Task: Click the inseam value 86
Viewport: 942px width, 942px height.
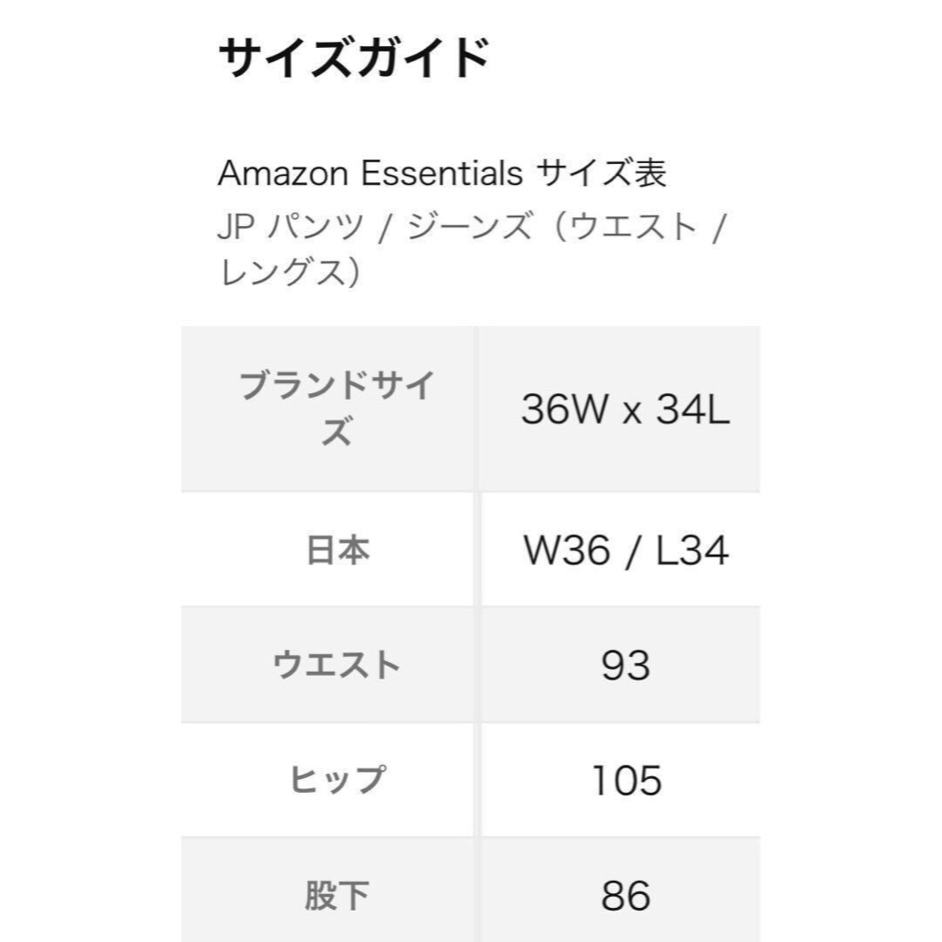Action: click(x=625, y=896)
